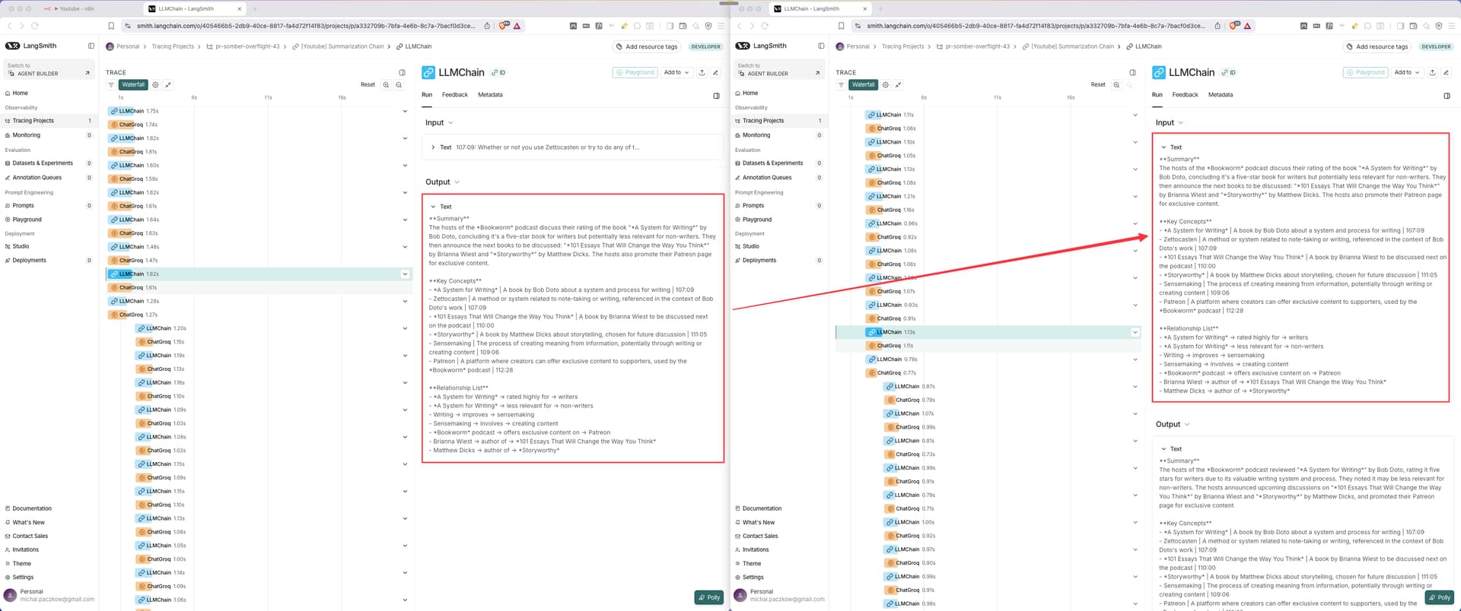This screenshot has width=1461, height=611.
Task: Reset the trace zoom in left window
Action: pos(368,84)
